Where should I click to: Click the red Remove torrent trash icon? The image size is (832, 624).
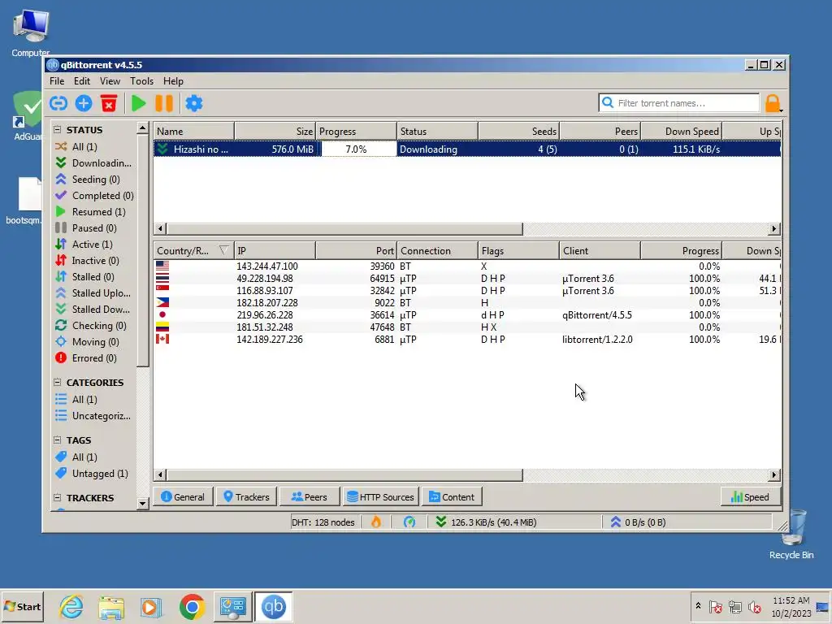(109, 103)
